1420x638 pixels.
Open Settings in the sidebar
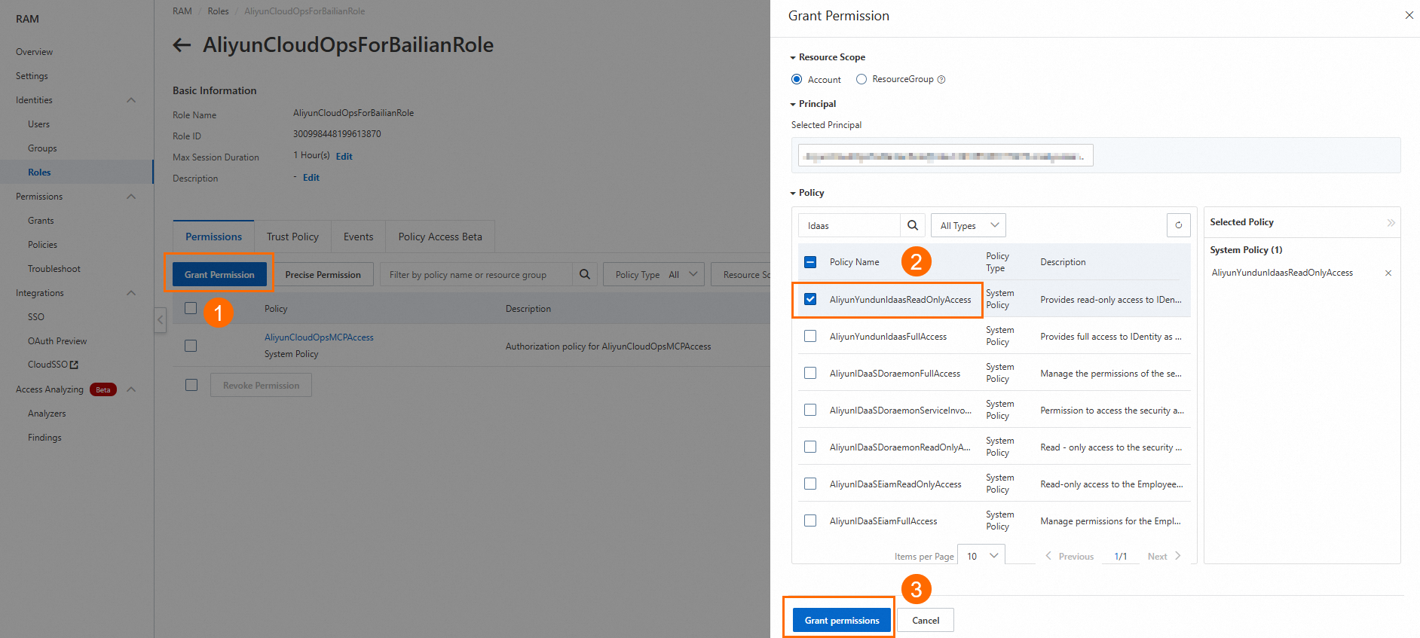(x=32, y=76)
